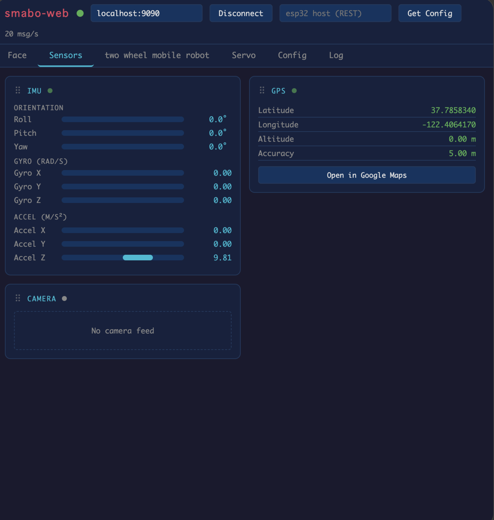Click the latitude value 37.7858340

[453, 110]
